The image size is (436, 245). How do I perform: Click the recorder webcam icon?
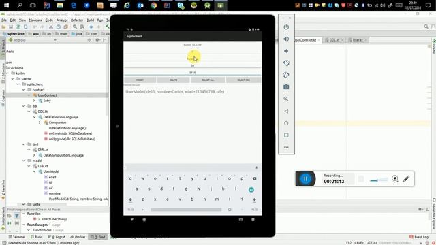click(395, 178)
